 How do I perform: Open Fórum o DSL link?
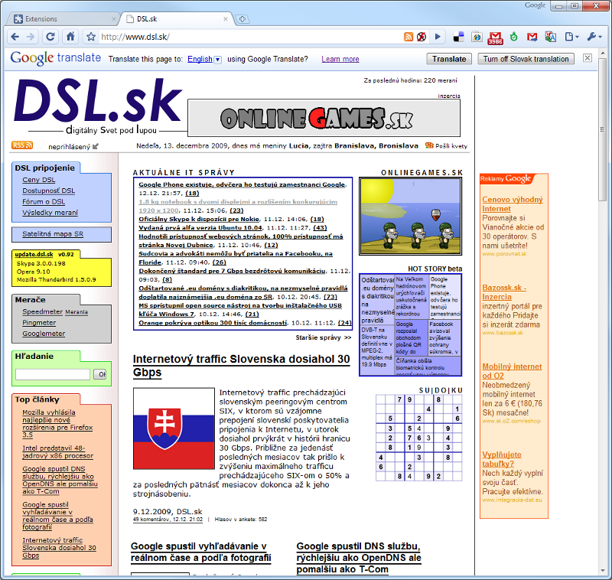(x=44, y=202)
